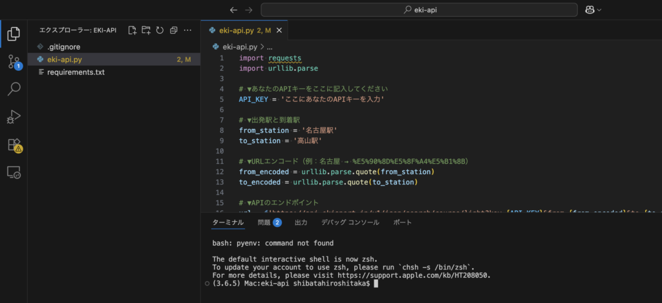Click the '2, M' status beside eki-api.py
Screen dimensions: 662x303
pyautogui.click(x=184, y=60)
